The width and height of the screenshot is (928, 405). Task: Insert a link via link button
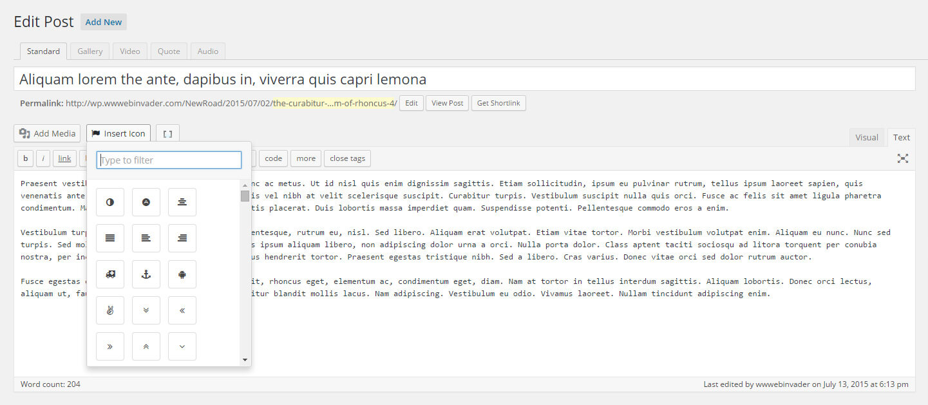pyautogui.click(x=65, y=158)
